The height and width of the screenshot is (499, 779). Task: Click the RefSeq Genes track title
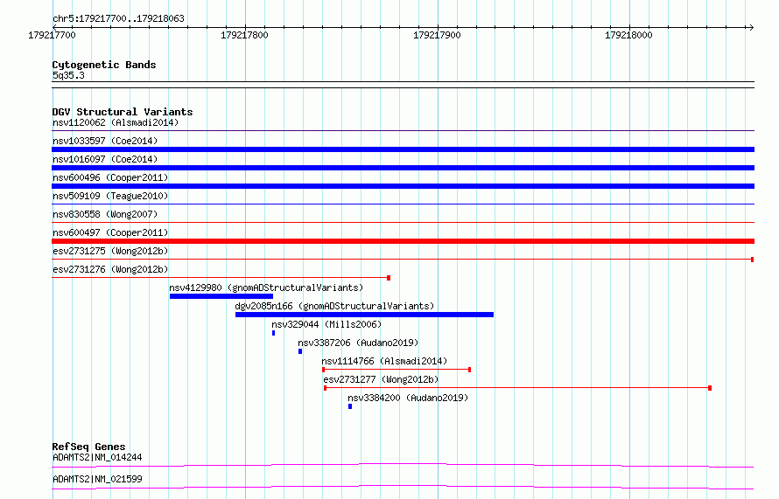(x=88, y=447)
